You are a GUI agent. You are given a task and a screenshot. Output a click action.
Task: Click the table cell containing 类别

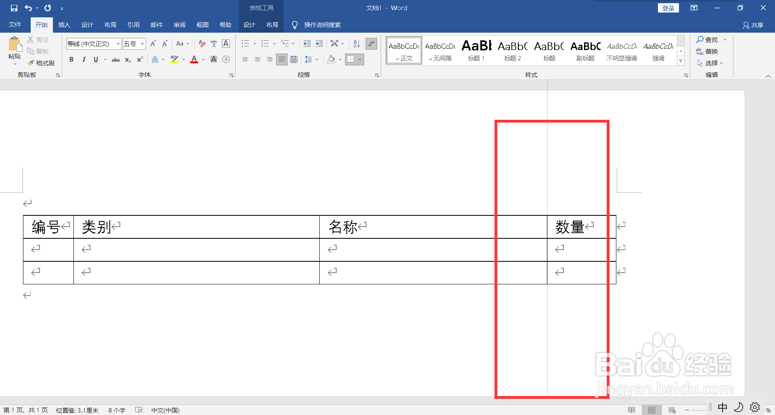tap(197, 227)
